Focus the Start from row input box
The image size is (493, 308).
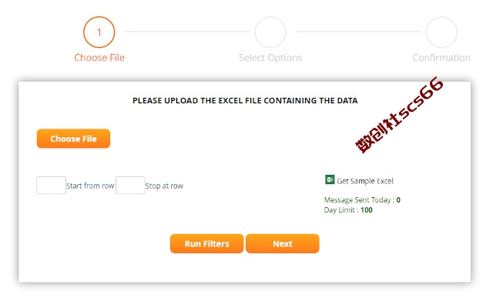(x=51, y=186)
